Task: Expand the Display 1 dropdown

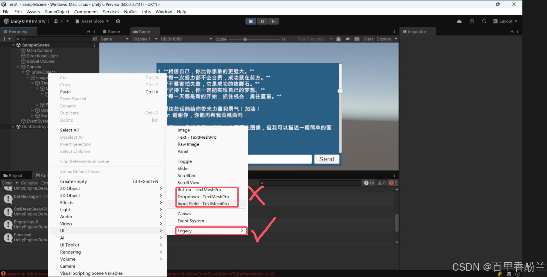Action: (x=145, y=39)
